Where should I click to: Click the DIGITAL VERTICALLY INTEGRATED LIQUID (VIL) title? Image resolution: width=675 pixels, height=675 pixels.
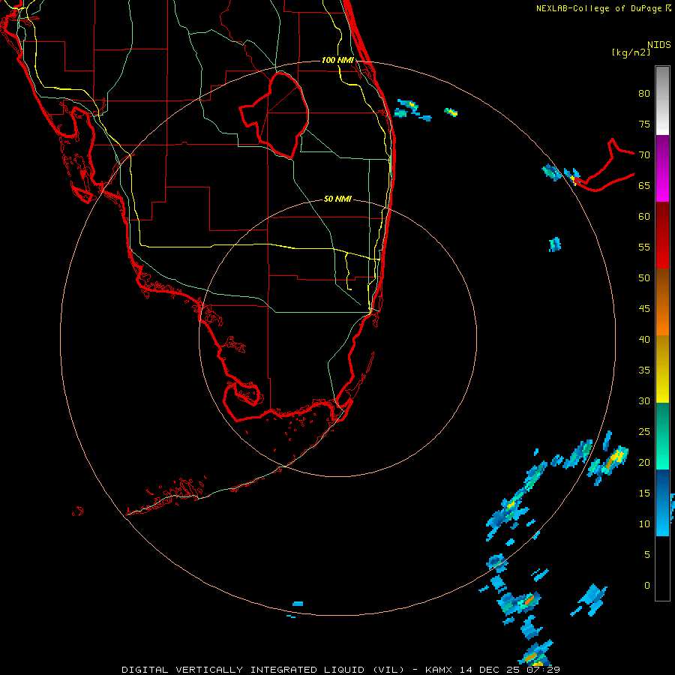pyautogui.click(x=263, y=670)
